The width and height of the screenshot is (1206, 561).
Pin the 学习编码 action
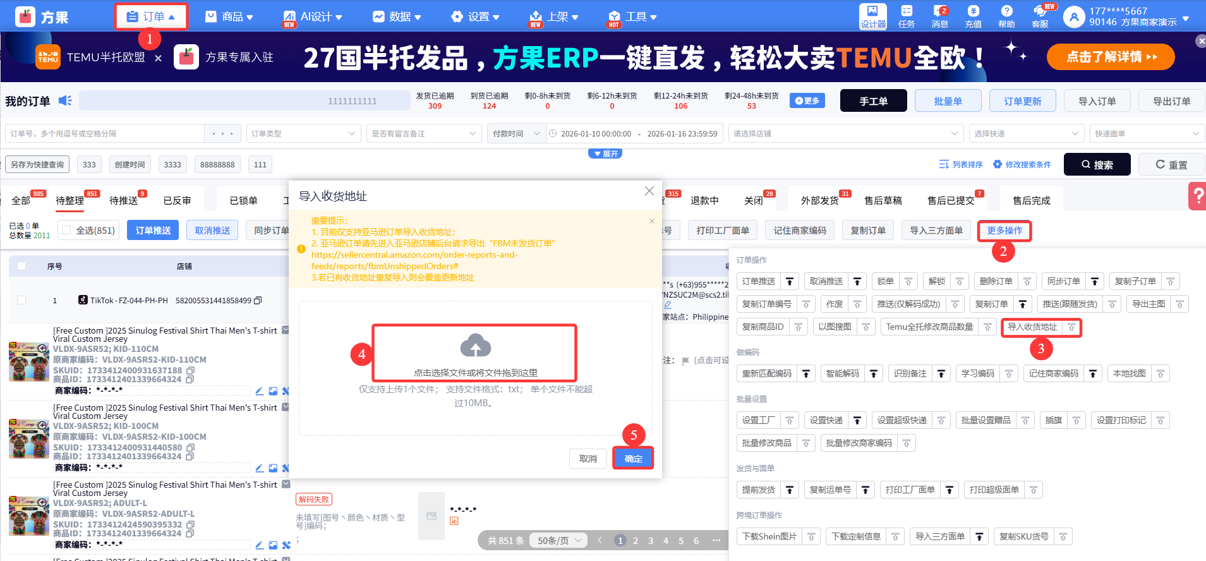pyautogui.click(x=1009, y=373)
